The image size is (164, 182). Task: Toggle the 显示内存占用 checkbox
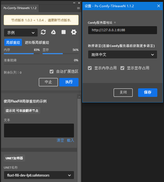tap(90, 68)
